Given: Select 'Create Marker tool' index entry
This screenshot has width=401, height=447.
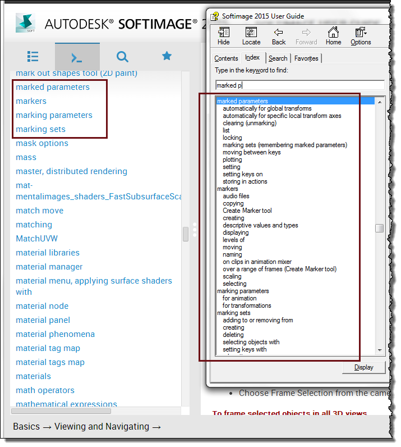Looking at the screenshot, I should coord(247,211).
